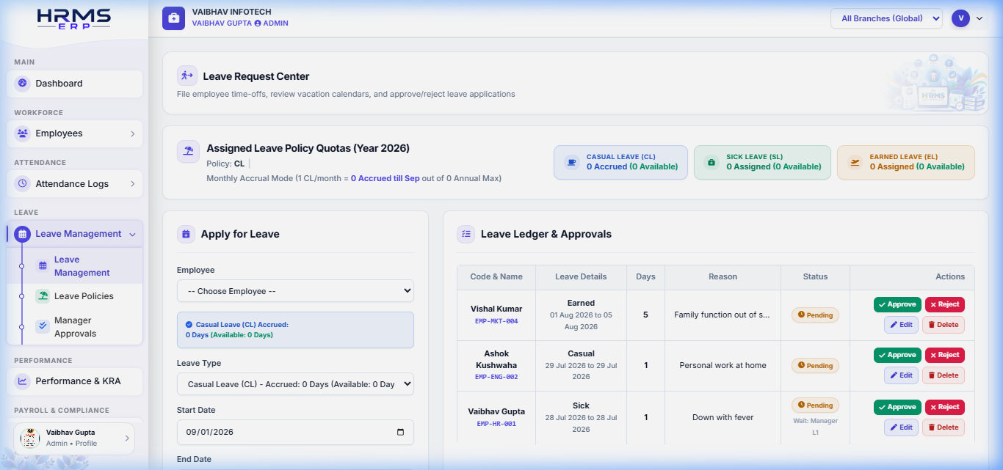
Task: Click the 'Family function out of s...' reason
Action: coord(723,315)
